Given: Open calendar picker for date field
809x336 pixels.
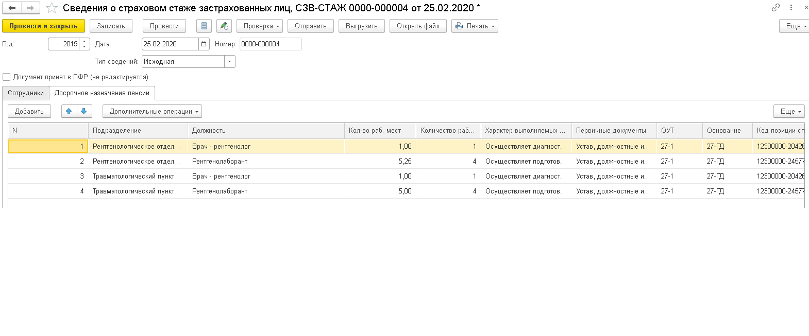Looking at the screenshot, I should click(x=204, y=44).
